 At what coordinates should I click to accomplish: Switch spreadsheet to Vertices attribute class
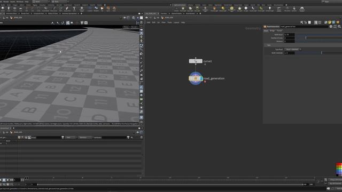click(x=22, y=138)
